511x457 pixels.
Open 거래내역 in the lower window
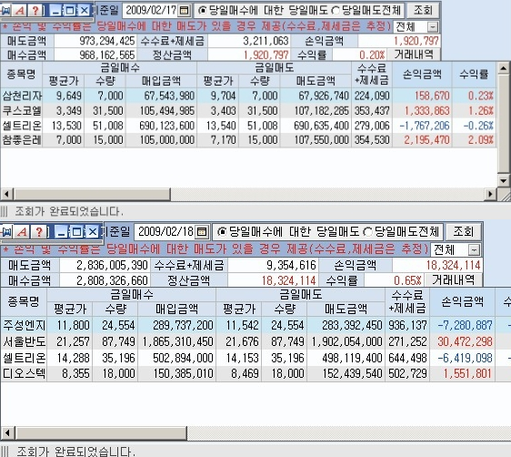point(454,279)
